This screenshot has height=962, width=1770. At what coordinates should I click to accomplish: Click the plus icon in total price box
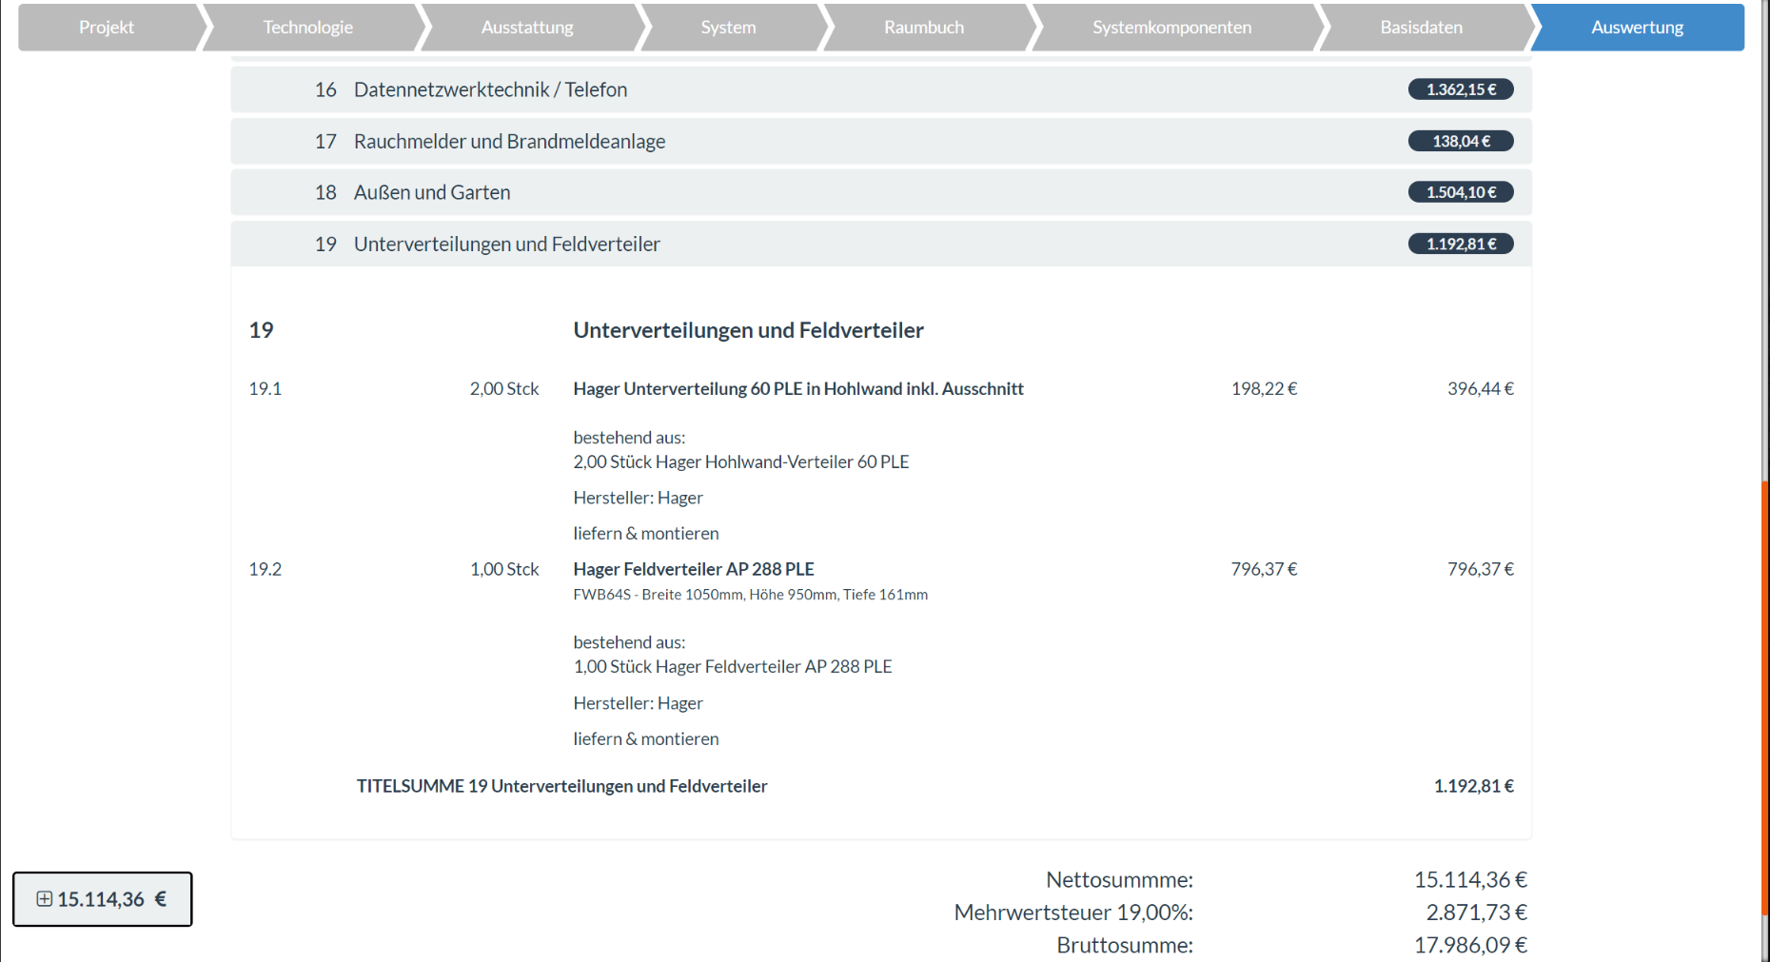click(44, 899)
